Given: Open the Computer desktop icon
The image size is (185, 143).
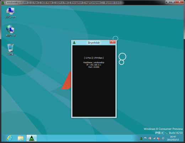Looking at the screenshot, I should (x=10, y=13).
